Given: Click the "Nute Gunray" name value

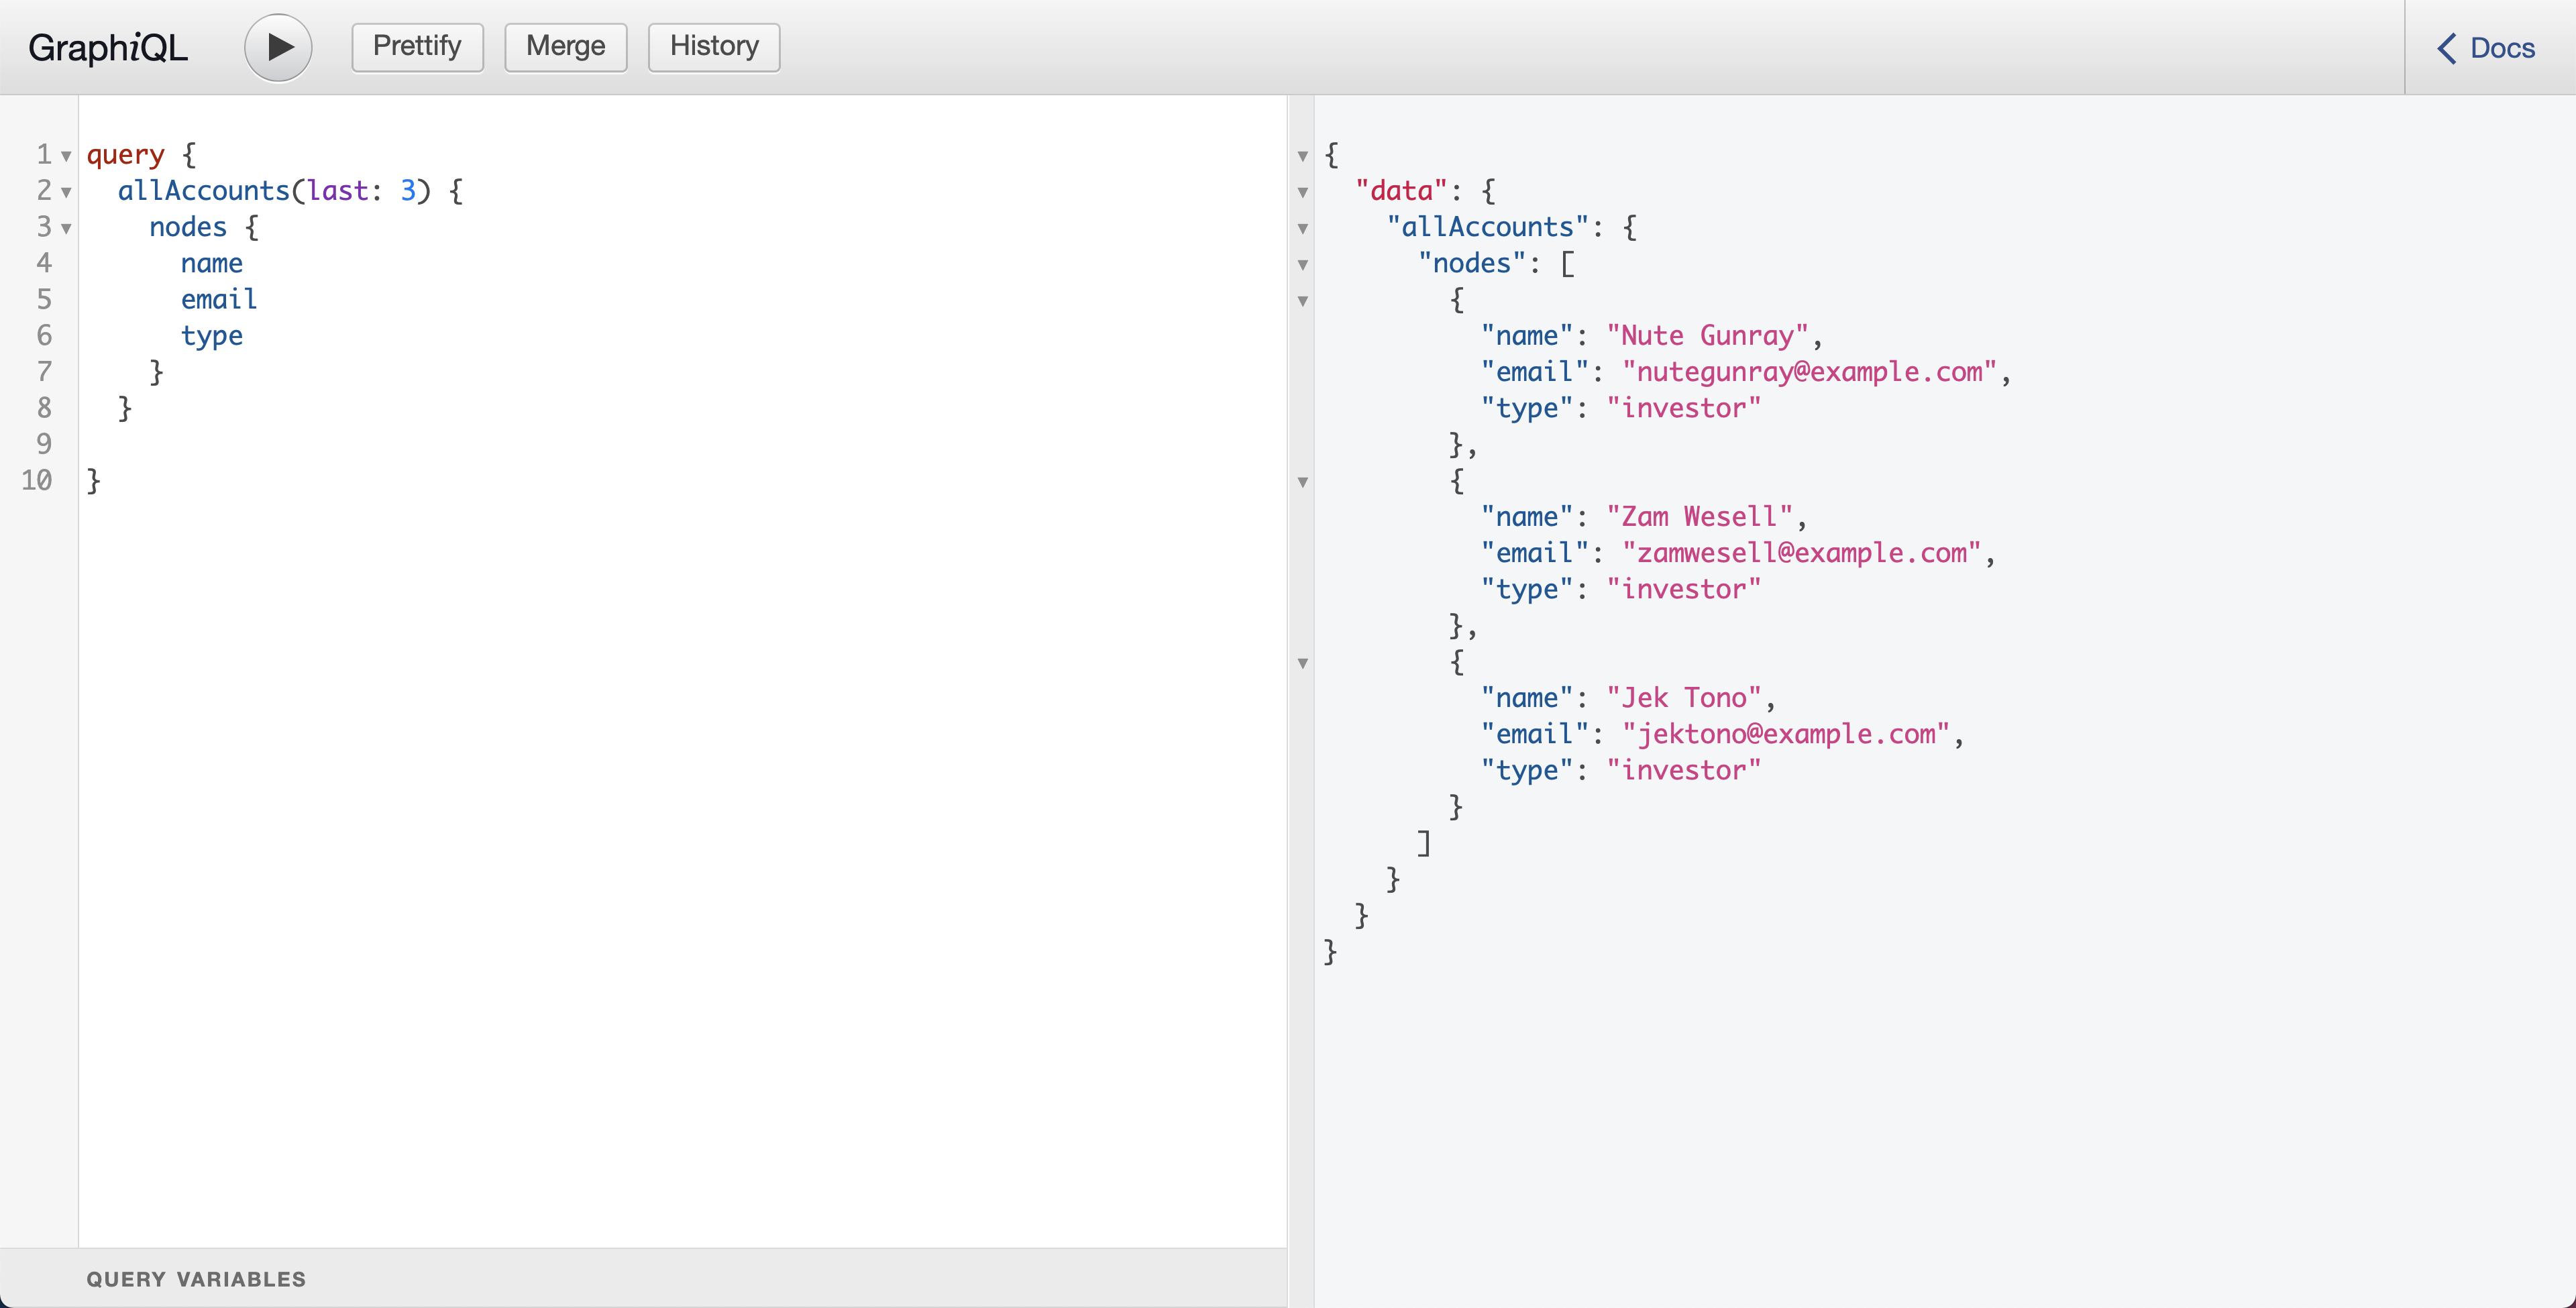Looking at the screenshot, I should (x=1708, y=336).
